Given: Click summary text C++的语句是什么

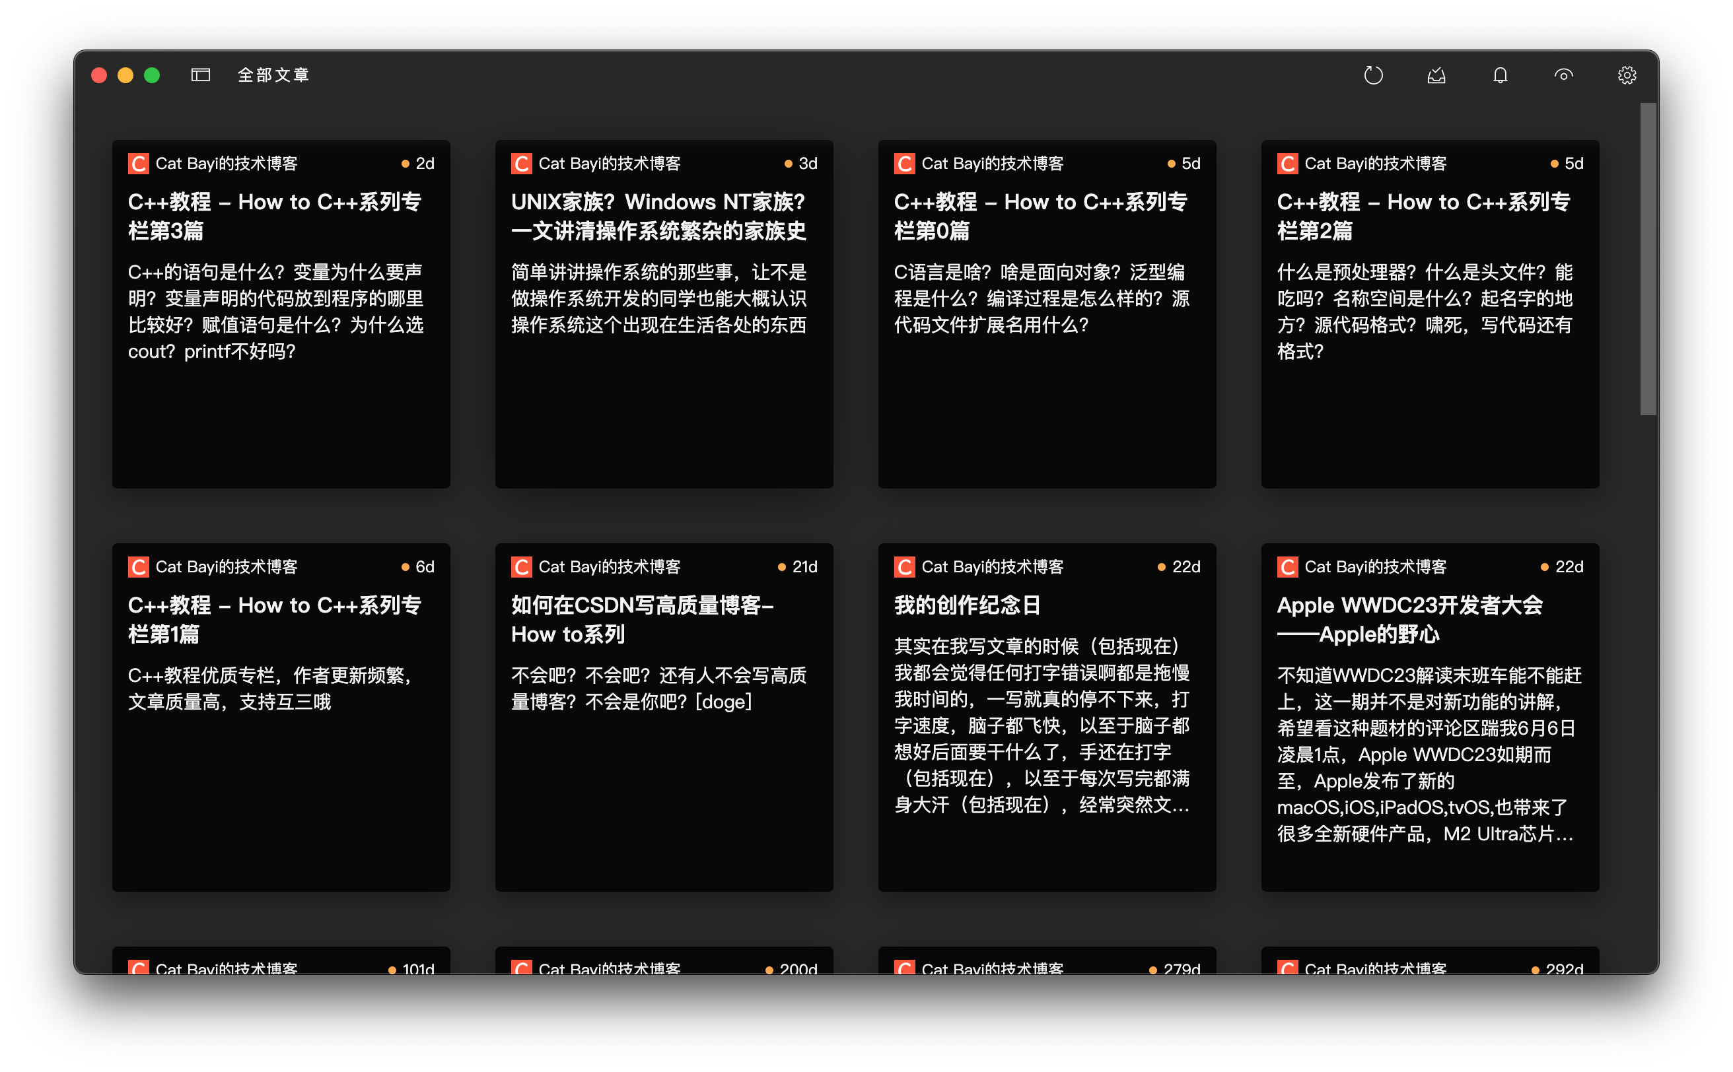Looking at the screenshot, I should click(x=275, y=312).
